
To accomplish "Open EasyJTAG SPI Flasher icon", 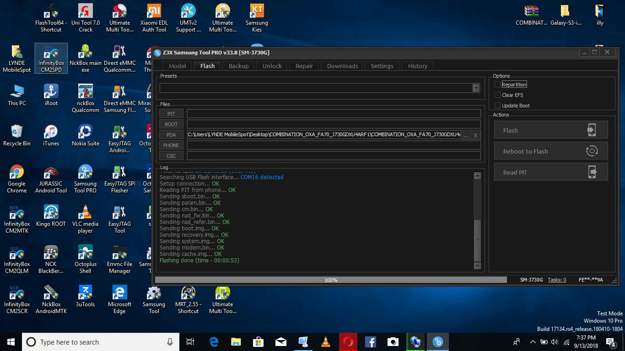I will (119, 179).
